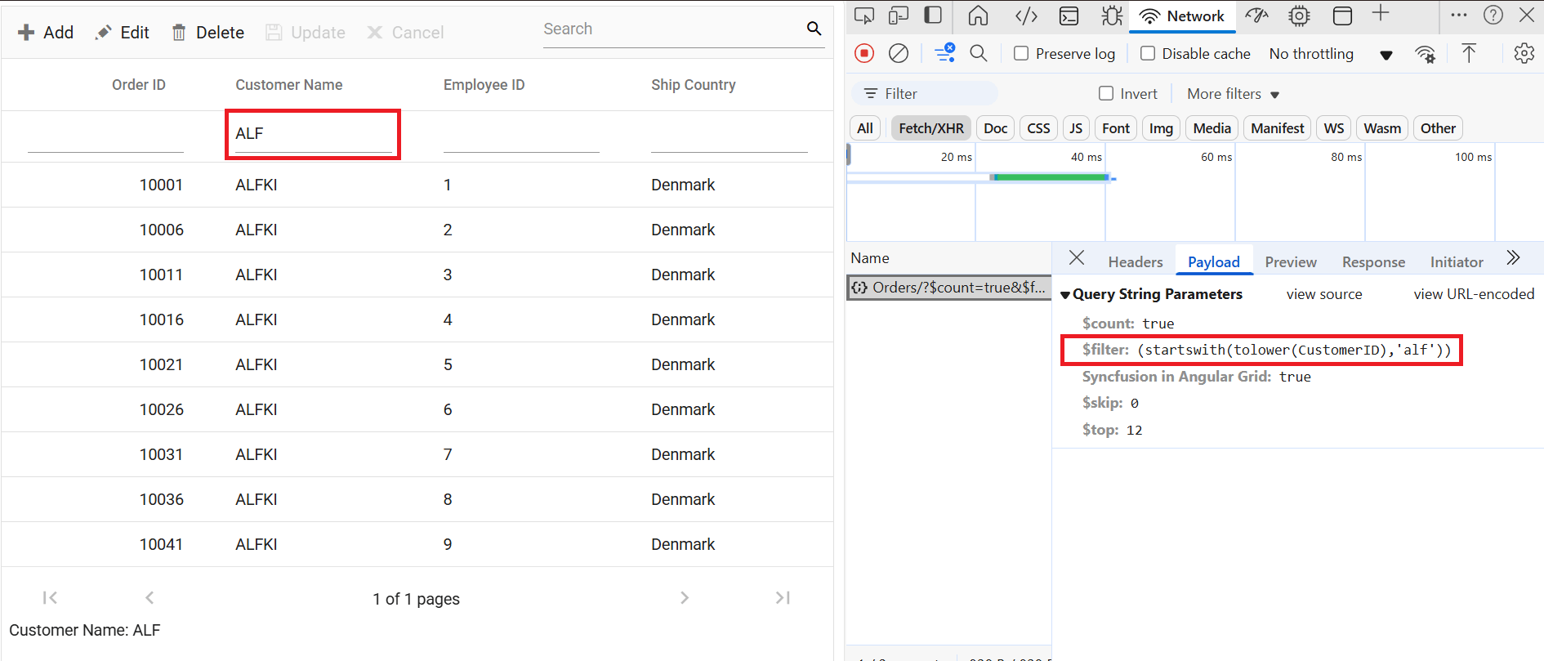
Task: Enable Preserve log checkbox
Action: coord(1021,53)
